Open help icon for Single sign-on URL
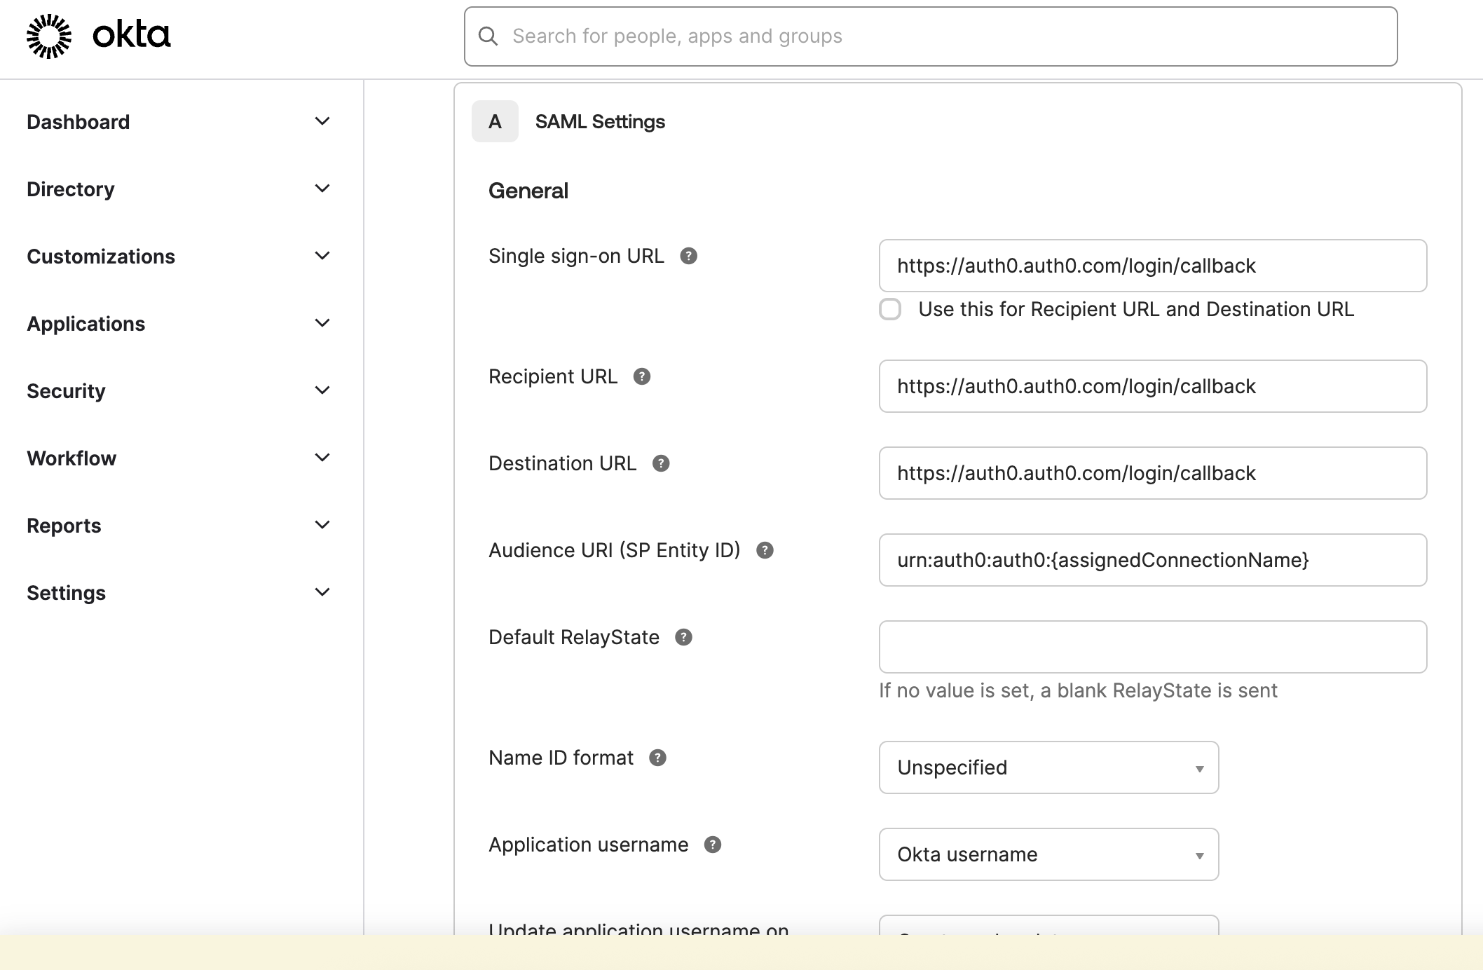Image resolution: width=1483 pixels, height=970 pixels. point(689,256)
